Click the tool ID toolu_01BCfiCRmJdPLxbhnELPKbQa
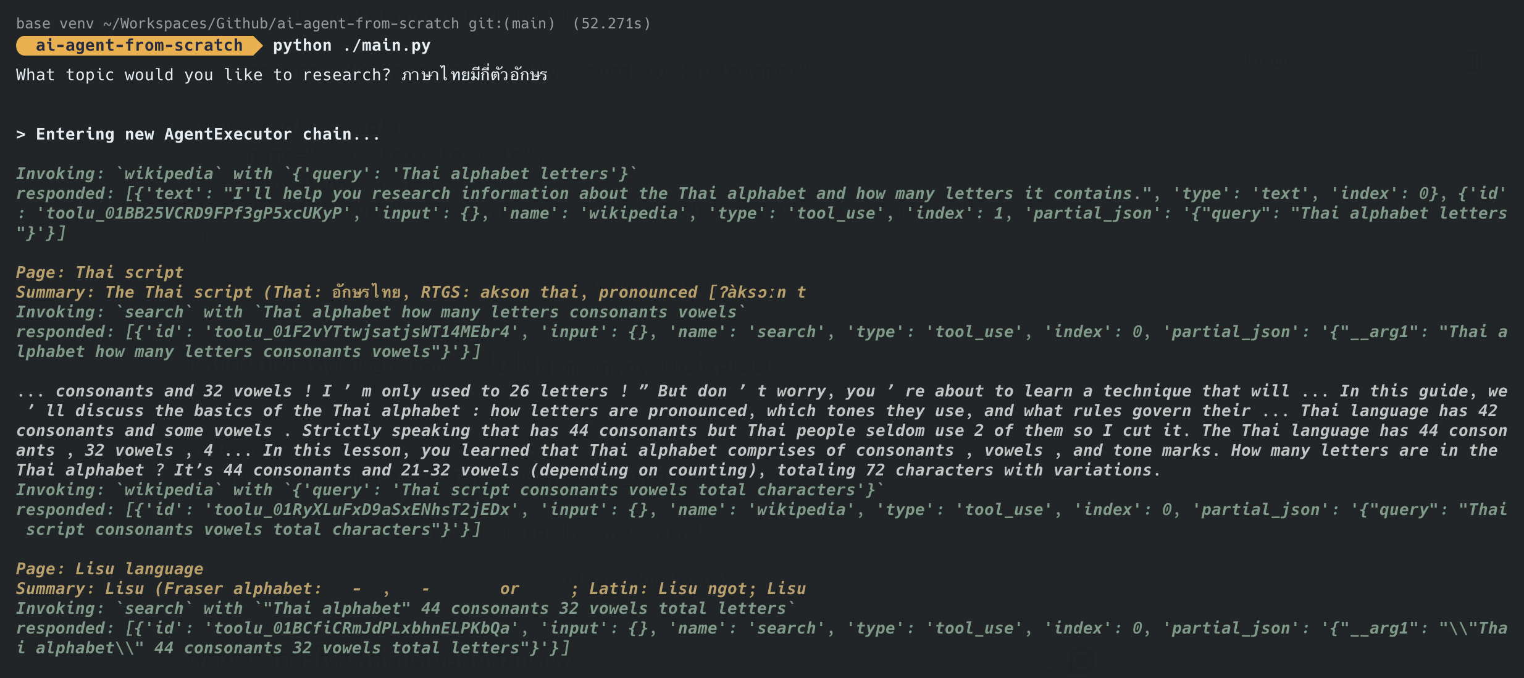Image resolution: width=1524 pixels, height=678 pixels. (x=361, y=628)
